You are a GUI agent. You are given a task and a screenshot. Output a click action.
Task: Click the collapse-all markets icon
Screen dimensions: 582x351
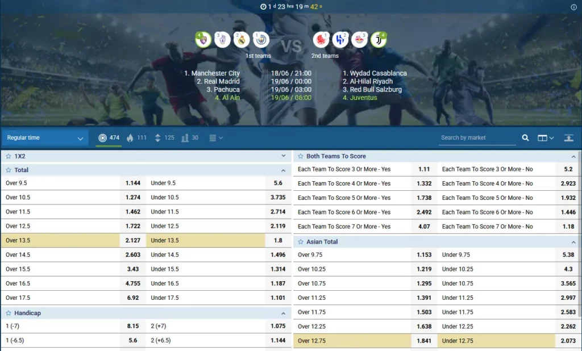pos(568,137)
